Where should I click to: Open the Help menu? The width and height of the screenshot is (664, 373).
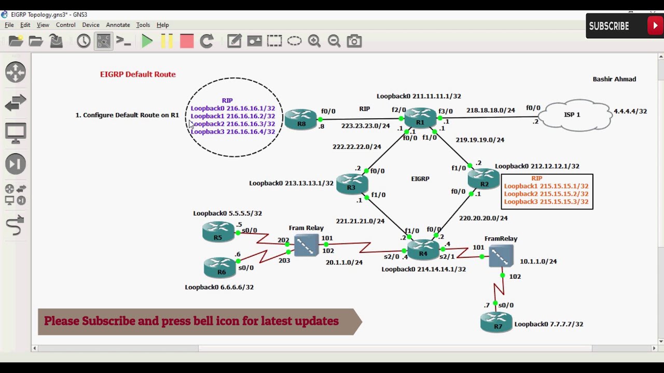[x=163, y=25]
